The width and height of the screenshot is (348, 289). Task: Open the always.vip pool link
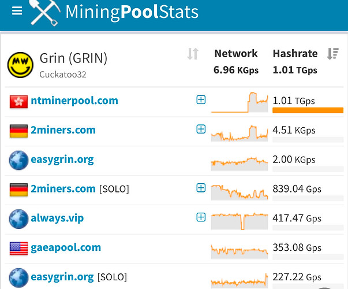pyautogui.click(x=57, y=218)
